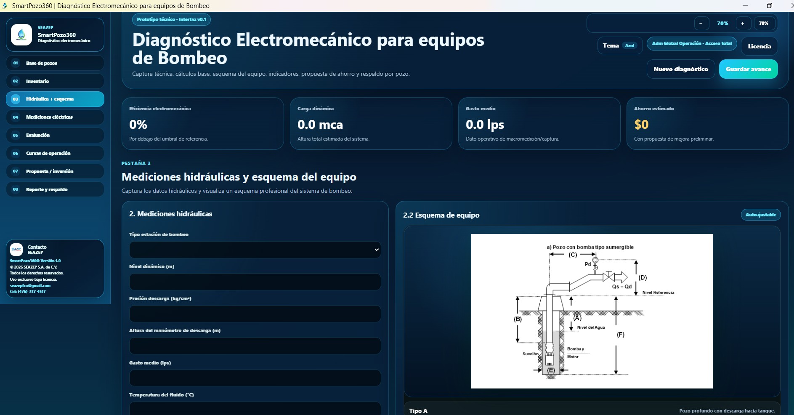Focus Altura del manómetro de descarga field

(255, 346)
